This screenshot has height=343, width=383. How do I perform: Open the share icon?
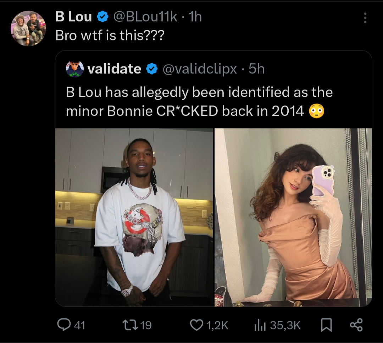click(356, 325)
